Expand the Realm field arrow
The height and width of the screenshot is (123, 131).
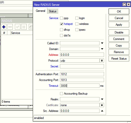[x=102, y=99]
